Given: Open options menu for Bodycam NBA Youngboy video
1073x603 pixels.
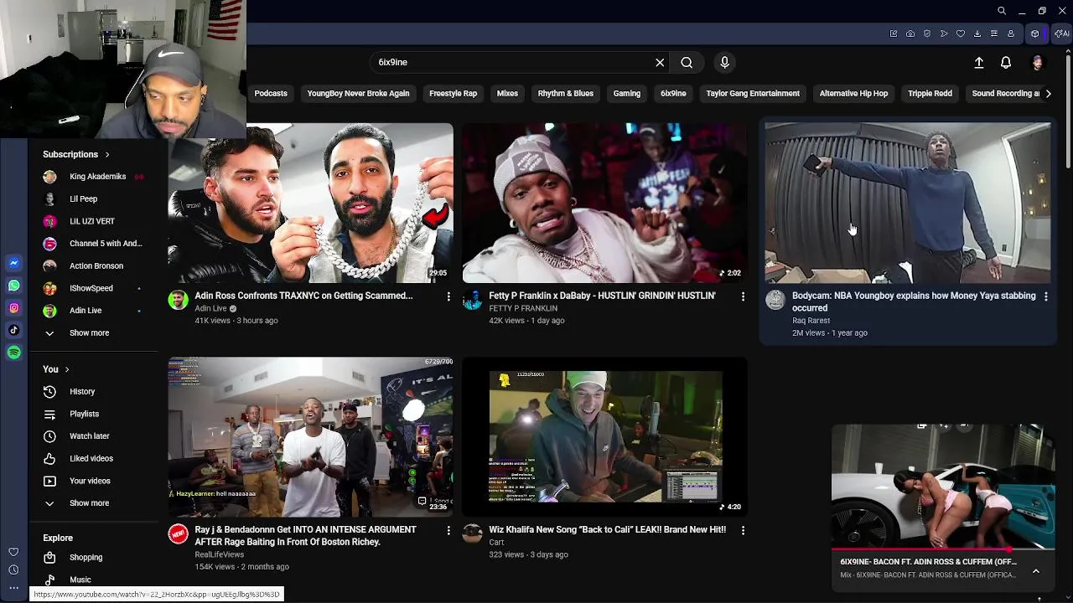Looking at the screenshot, I should pyautogui.click(x=1045, y=296).
